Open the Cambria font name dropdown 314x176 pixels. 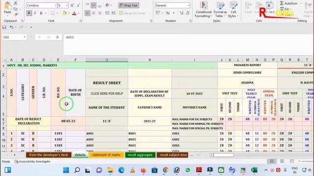pos(55,5)
